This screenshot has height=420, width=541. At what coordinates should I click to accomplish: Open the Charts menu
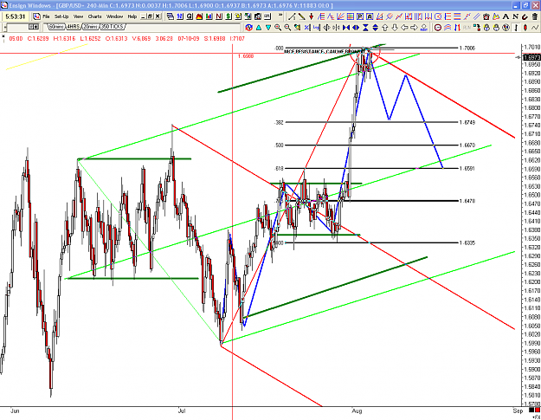94,16
